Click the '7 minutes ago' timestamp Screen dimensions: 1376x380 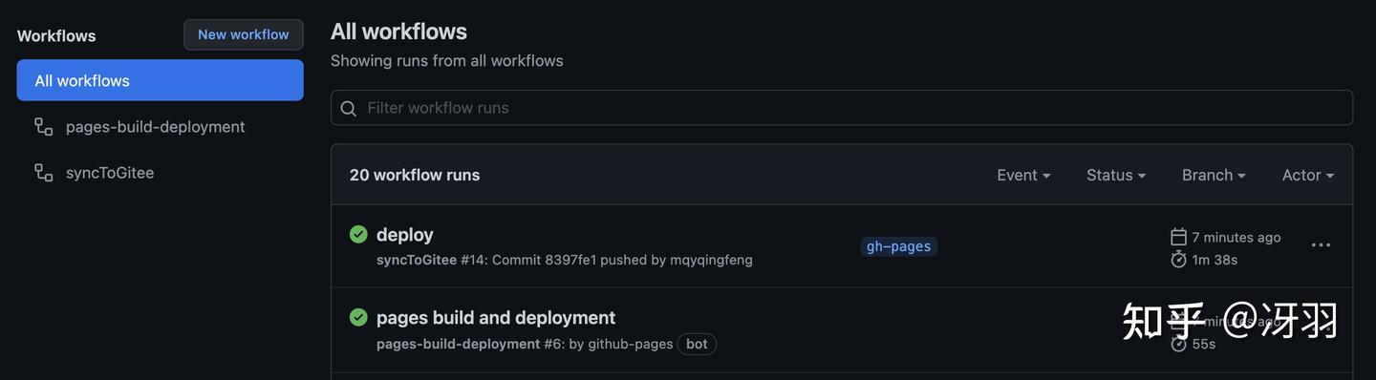(x=1236, y=238)
